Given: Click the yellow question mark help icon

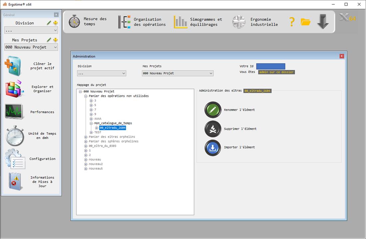Looking at the screenshot, I should pyautogui.click(x=292, y=22).
